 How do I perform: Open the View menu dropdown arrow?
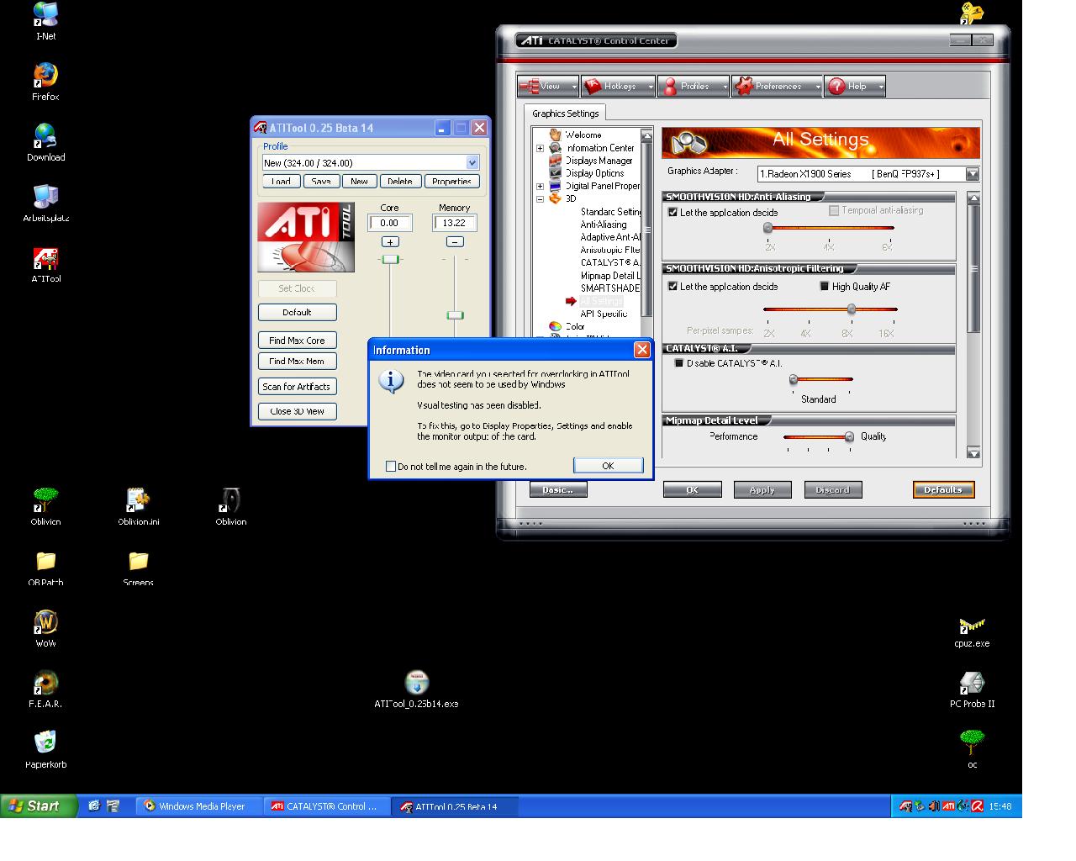[574, 87]
